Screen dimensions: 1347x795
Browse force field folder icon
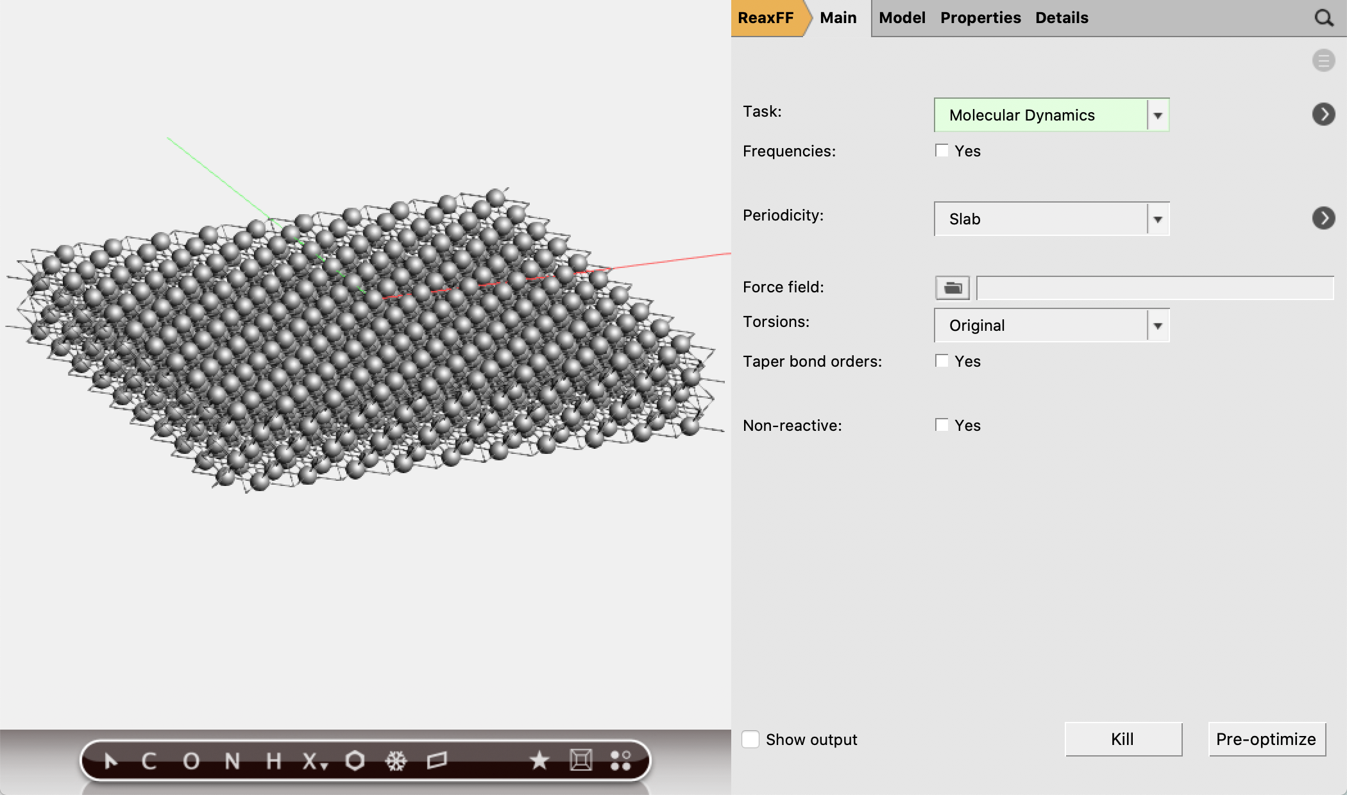point(953,288)
